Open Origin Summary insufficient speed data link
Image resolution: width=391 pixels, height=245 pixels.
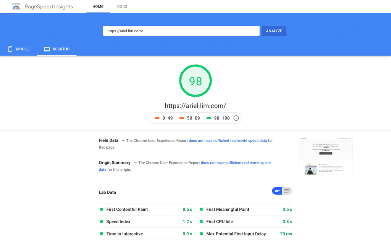(x=236, y=163)
